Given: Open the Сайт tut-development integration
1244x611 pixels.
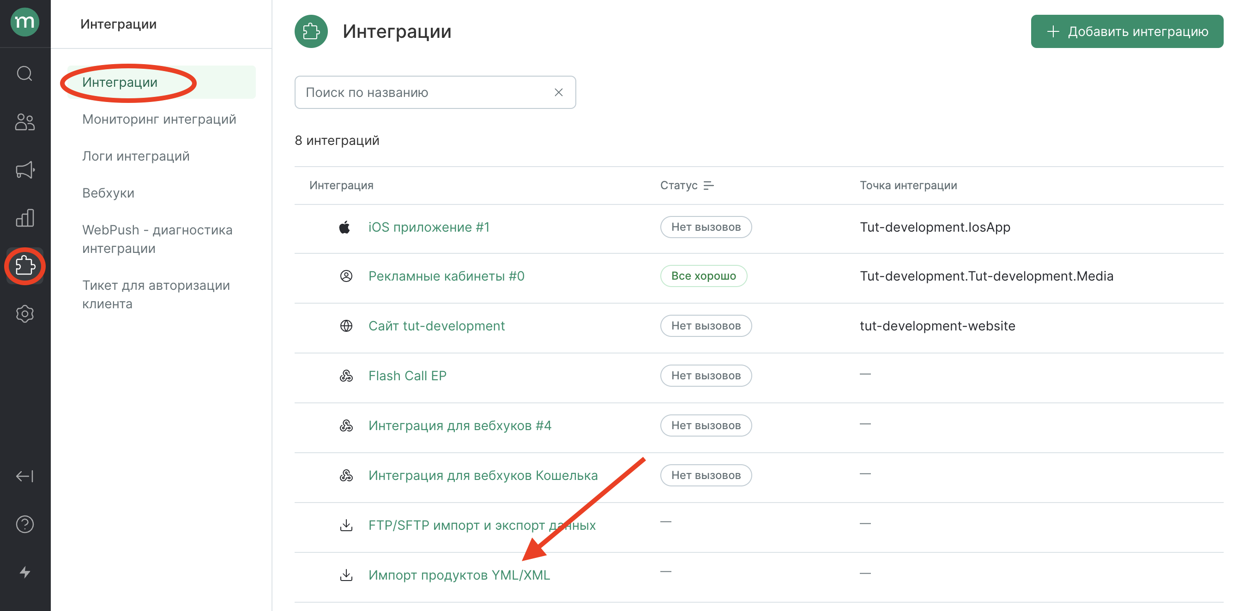Looking at the screenshot, I should 436,326.
